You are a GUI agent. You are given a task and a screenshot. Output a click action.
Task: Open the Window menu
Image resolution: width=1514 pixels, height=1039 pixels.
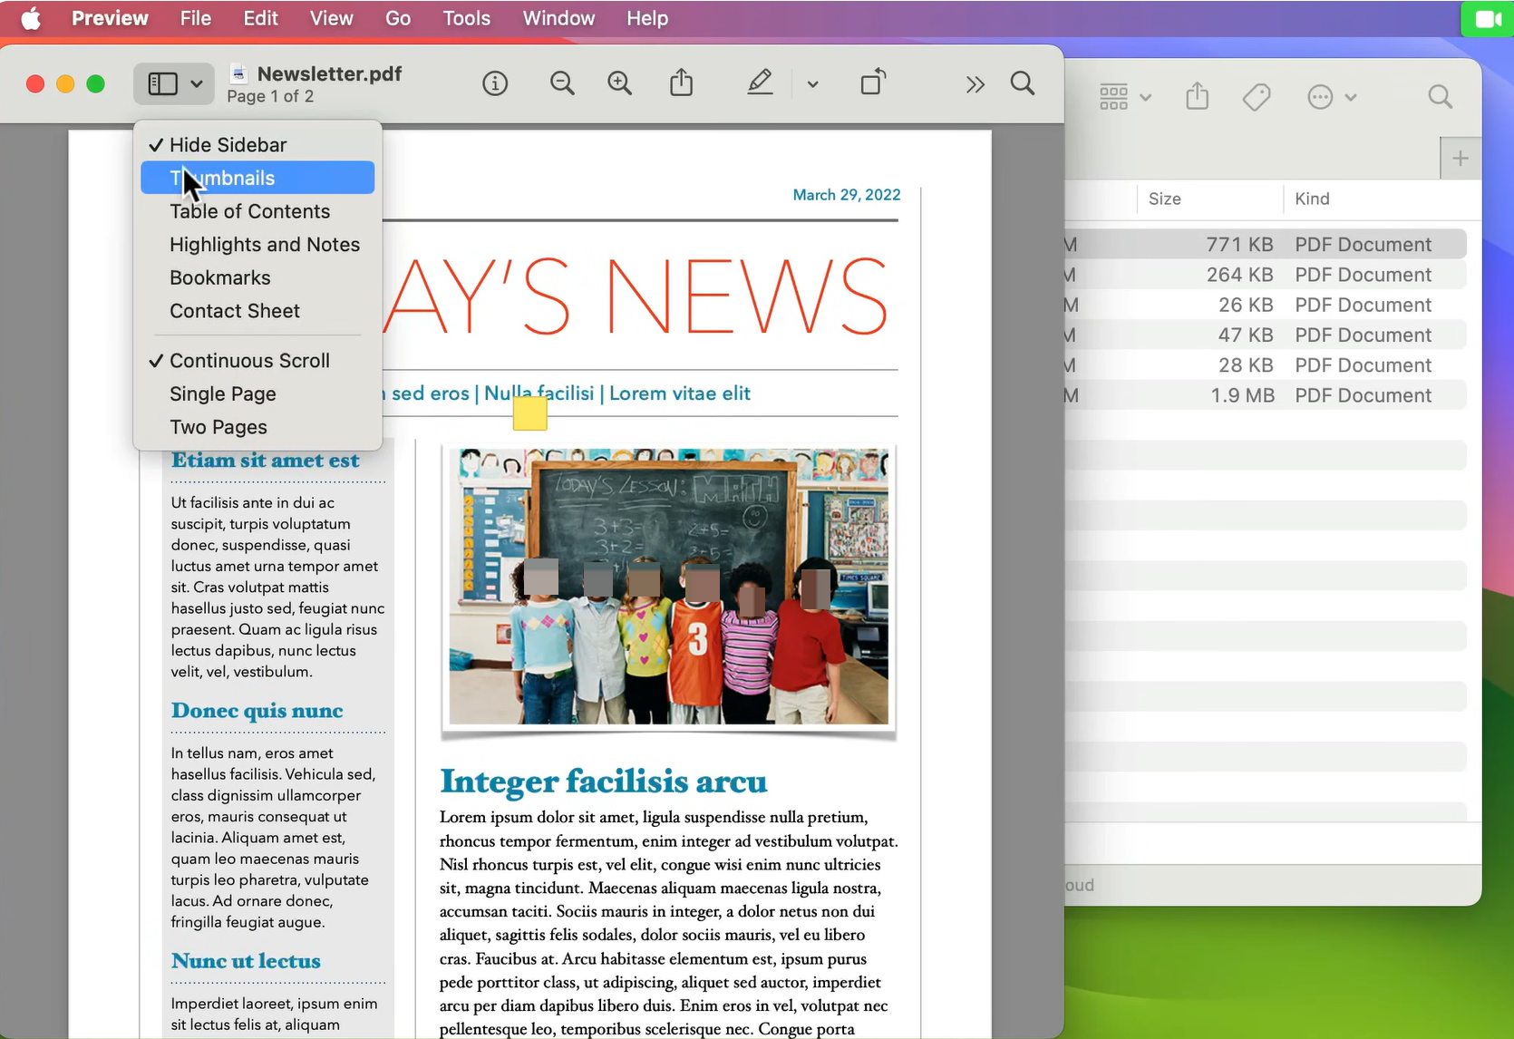coord(558,18)
